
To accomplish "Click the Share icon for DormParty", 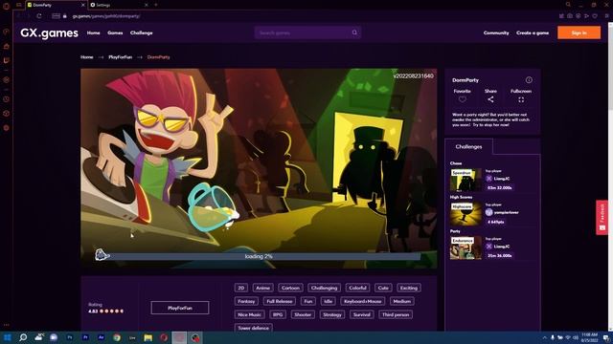I will click(x=490, y=99).
